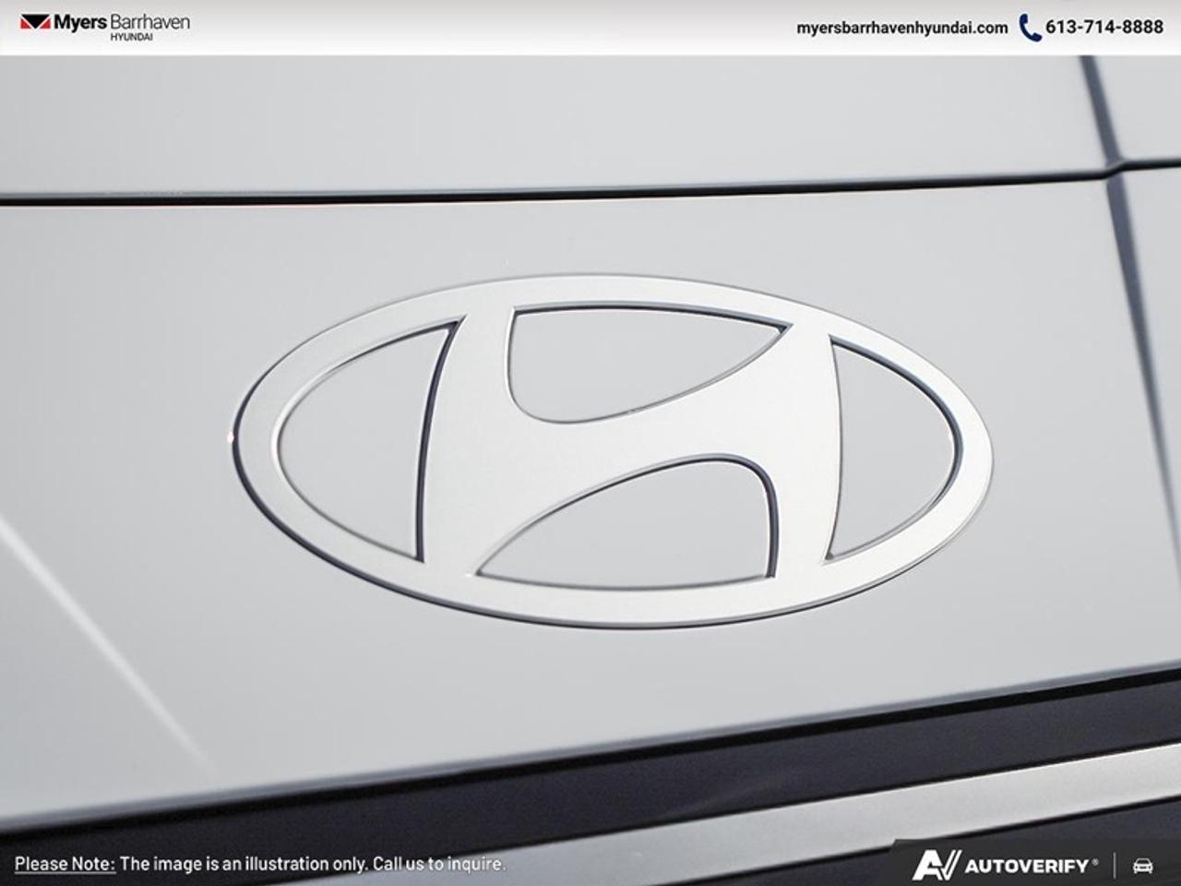Click the small car icon beside AutoVerify

coord(1143,866)
